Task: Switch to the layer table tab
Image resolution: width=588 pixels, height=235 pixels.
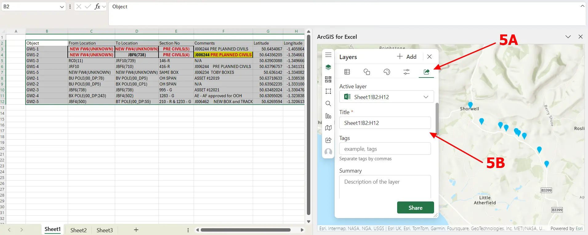Action: click(x=347, y=72)
